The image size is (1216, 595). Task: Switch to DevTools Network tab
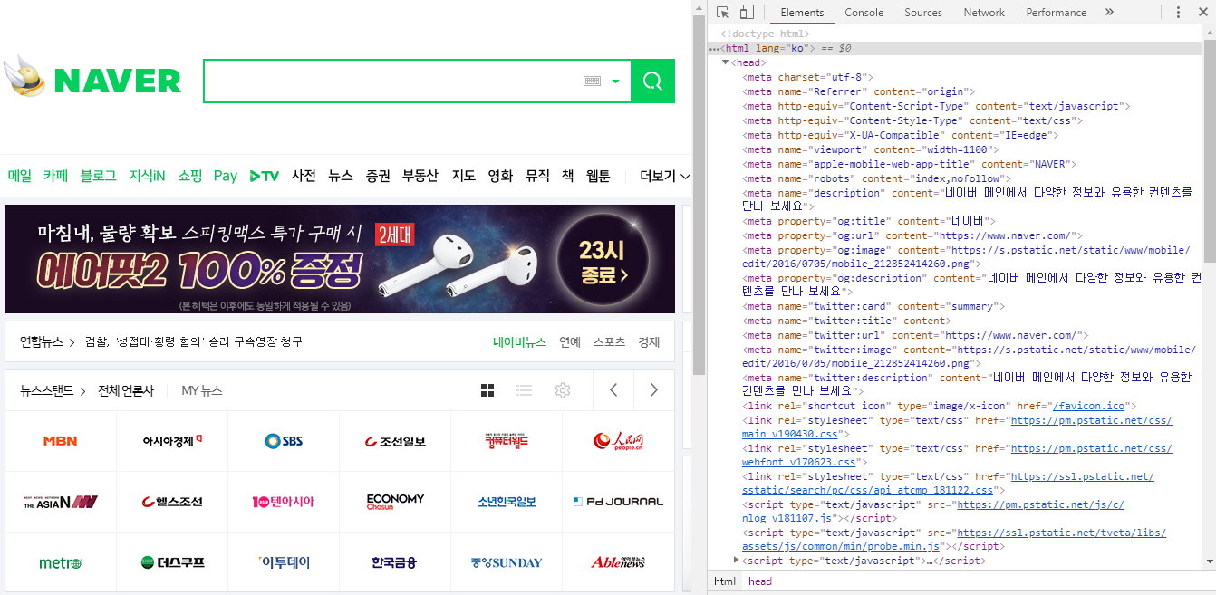(x=984, y=13)
